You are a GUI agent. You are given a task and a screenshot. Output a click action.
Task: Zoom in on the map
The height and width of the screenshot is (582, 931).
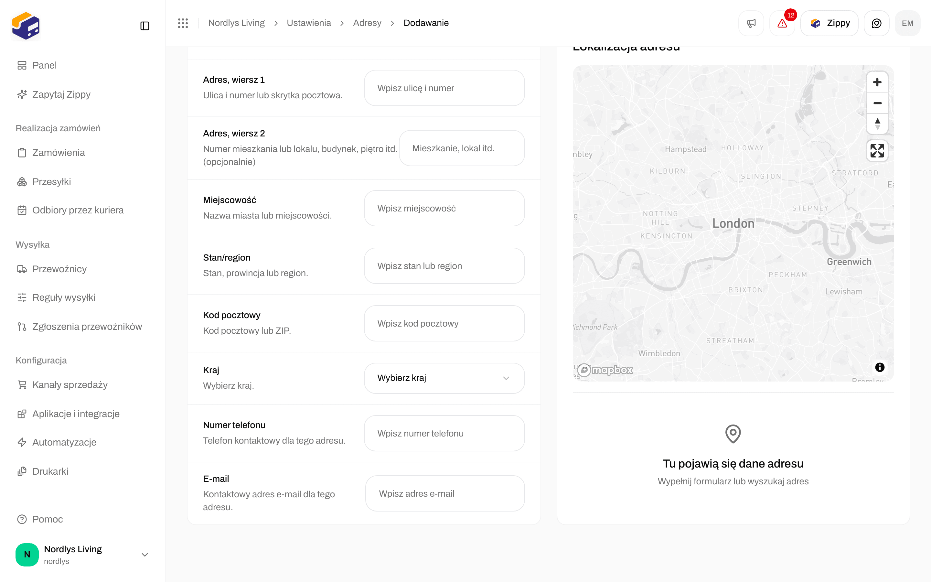pyautogui.click(x=877, y=82)
